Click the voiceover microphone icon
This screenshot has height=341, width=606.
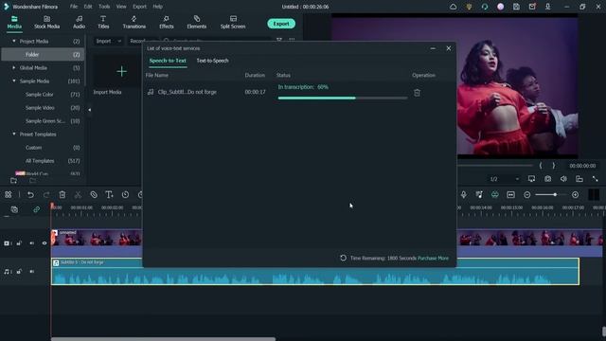pos(463,195)
